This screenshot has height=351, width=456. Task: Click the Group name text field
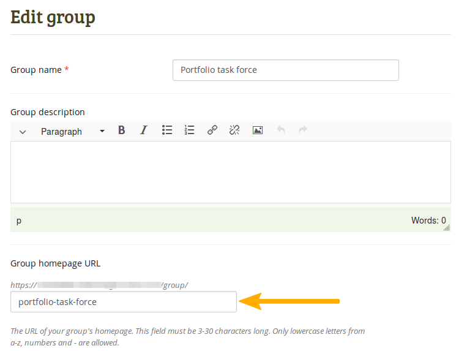coord(285,70)
